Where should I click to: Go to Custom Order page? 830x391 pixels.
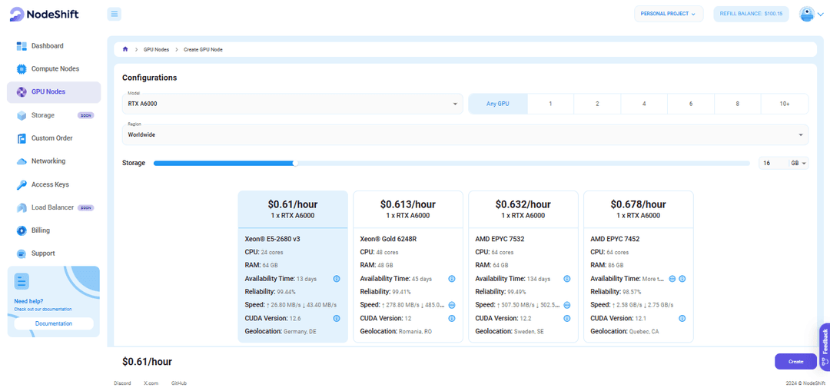click(x=54, y=138)
